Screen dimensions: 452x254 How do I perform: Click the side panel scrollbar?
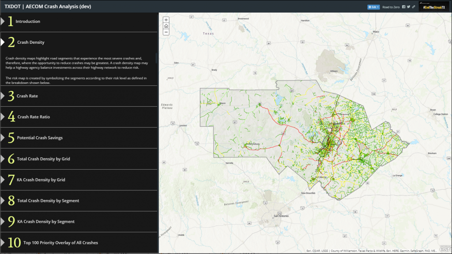pos(157,58)
